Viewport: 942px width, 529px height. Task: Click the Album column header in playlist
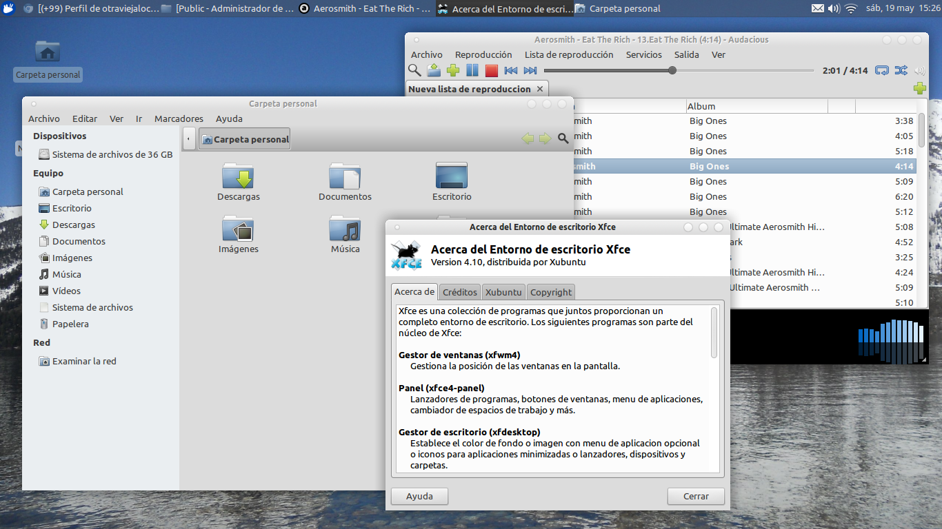(756, 106)
